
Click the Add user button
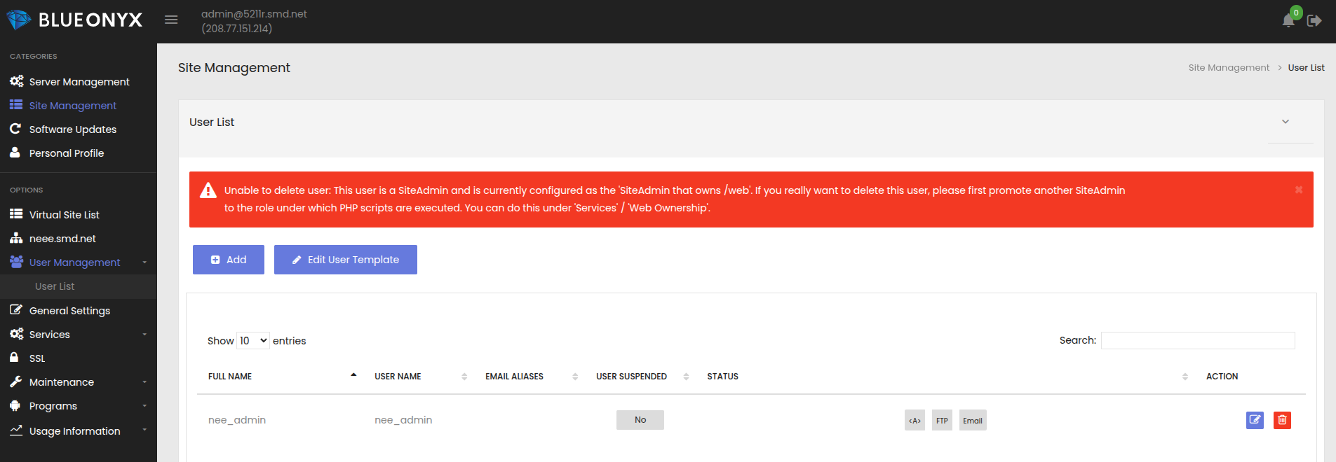point(229,260)
